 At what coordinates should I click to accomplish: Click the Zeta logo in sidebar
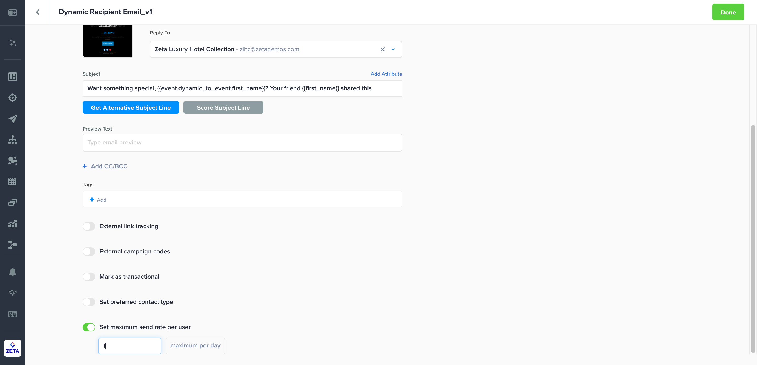[x=13, y=348]
